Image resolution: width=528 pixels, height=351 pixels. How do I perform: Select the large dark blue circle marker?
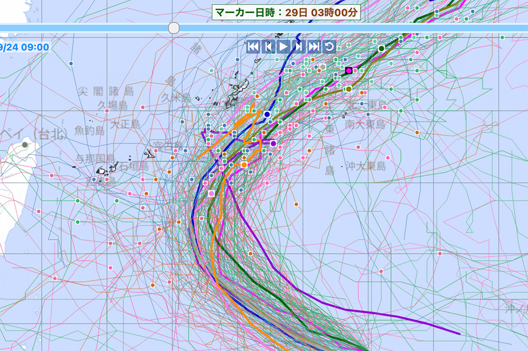(x=267, y=115)
